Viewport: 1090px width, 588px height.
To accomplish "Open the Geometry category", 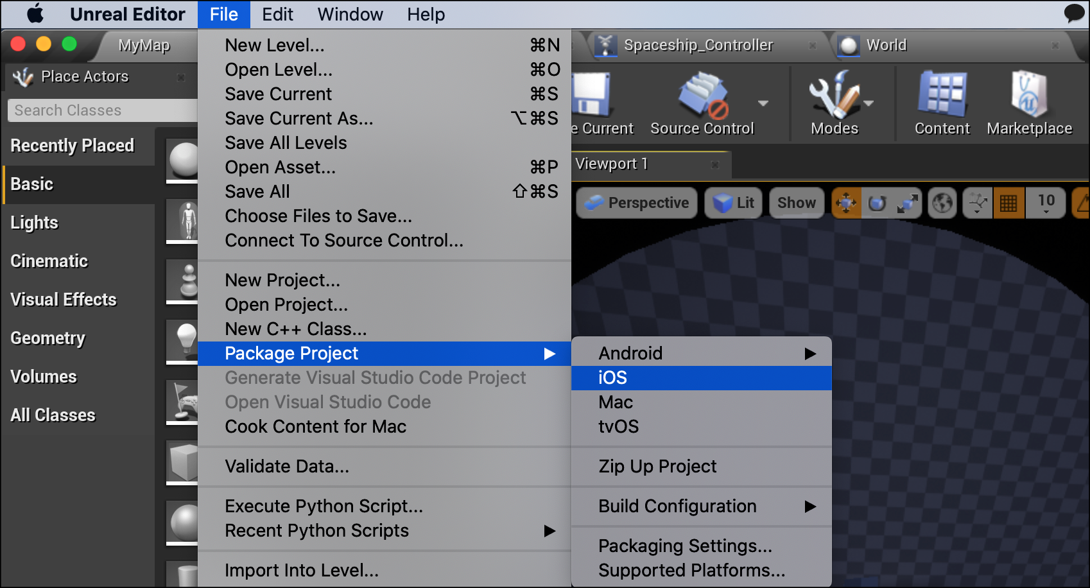I will [x=78, y=338].
